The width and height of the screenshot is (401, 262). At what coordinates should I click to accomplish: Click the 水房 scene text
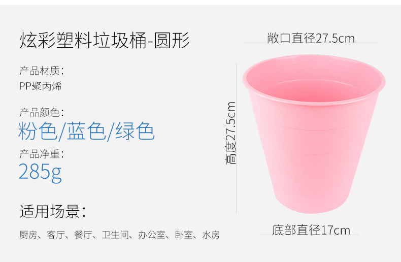tap(211, 235)
